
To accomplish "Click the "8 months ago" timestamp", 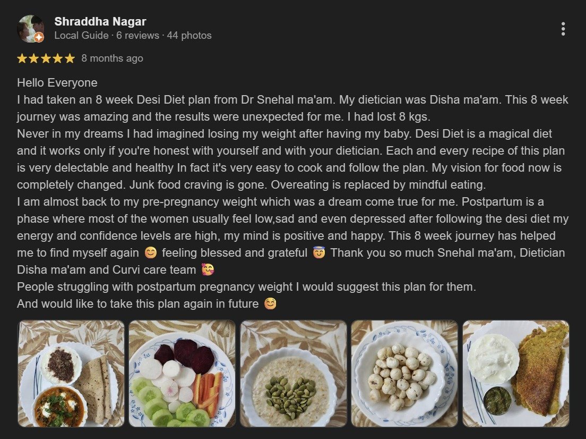I will point(112,58).
